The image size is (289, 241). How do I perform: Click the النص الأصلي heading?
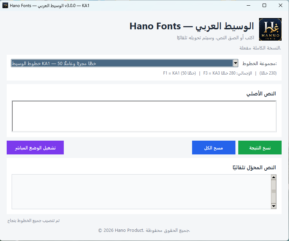261,94
